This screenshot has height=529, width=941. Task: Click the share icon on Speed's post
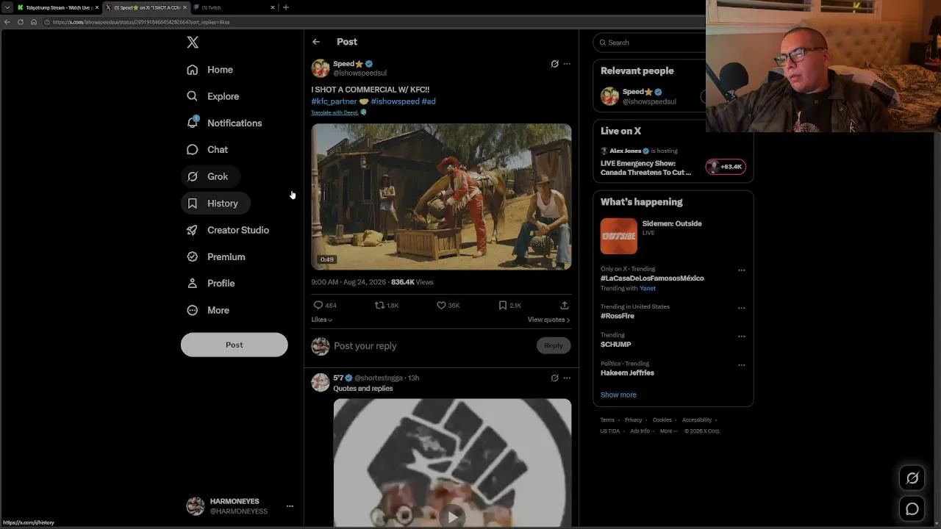coord(565,305)
